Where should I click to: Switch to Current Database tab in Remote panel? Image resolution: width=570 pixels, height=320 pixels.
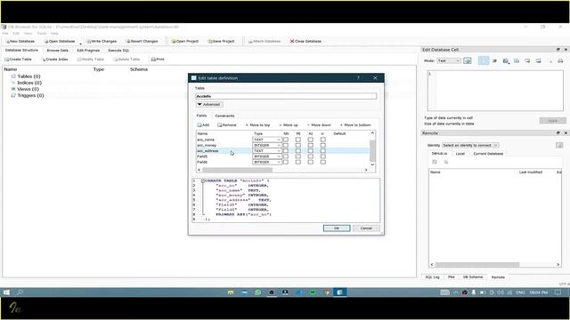[488, 154]
